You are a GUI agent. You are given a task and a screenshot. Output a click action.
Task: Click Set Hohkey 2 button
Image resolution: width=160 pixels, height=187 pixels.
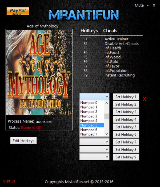pyautogui.click(x=126, y=104)
